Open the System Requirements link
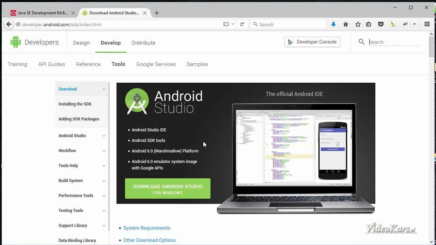The image size is (436, 245). click(147, 228)
